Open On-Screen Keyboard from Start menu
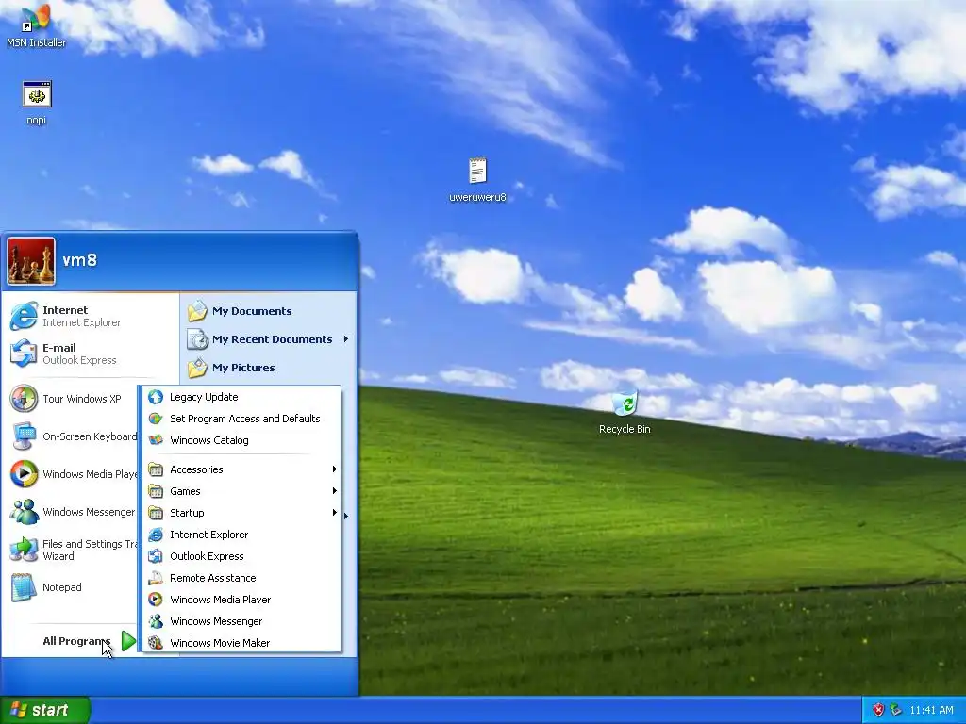The image size is (966, 724). coord(73,436)
